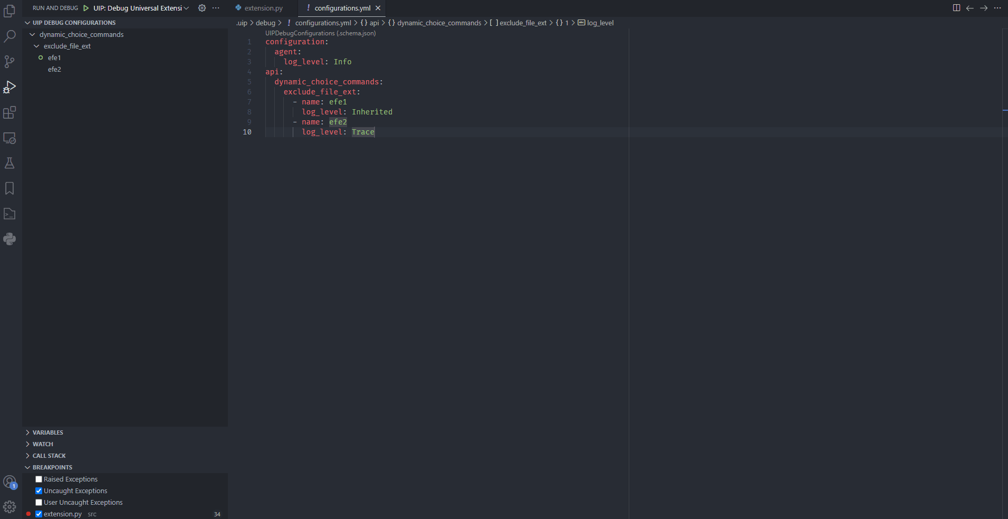Open the Source Control view
1008x519 pixels.
(9, 62)
